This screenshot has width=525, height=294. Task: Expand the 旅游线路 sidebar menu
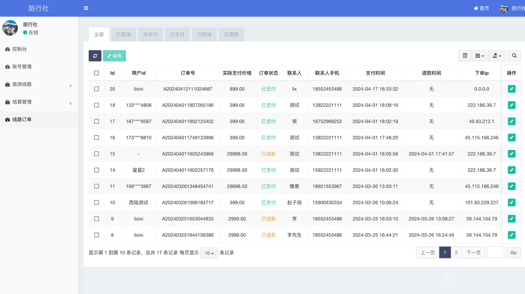39,84
